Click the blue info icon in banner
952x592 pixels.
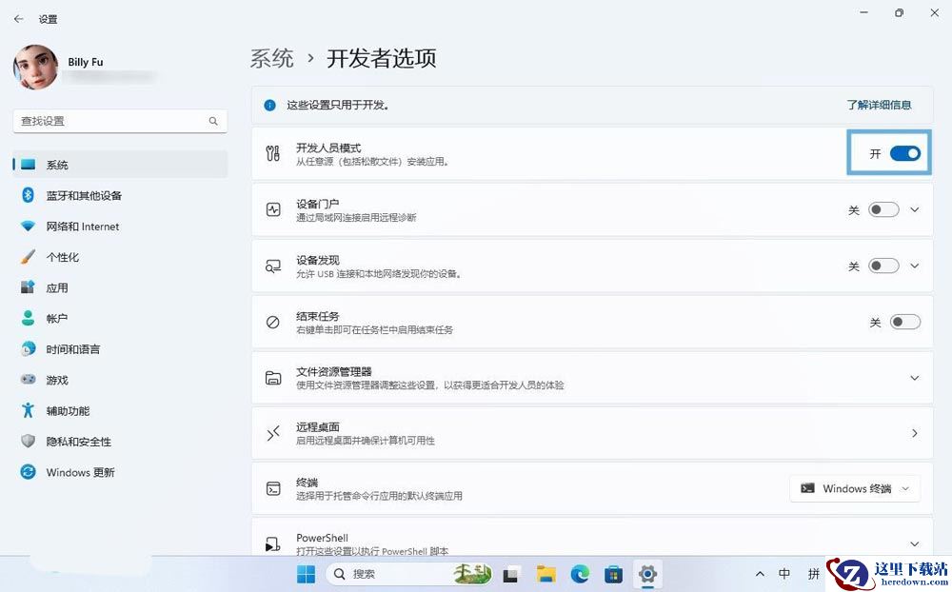click(269, 105)
